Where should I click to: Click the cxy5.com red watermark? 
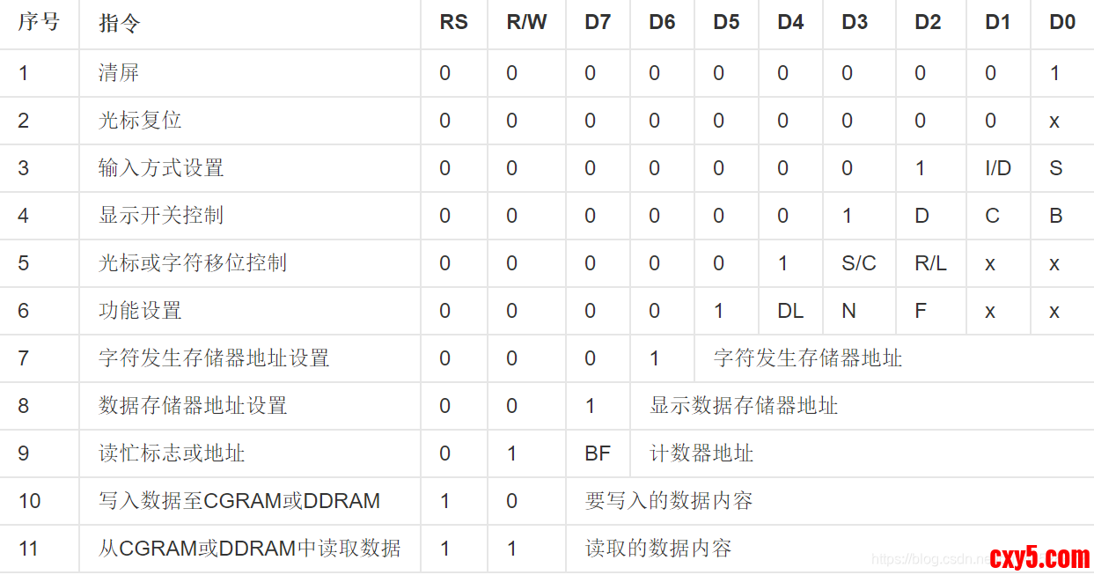[1039, 557]
